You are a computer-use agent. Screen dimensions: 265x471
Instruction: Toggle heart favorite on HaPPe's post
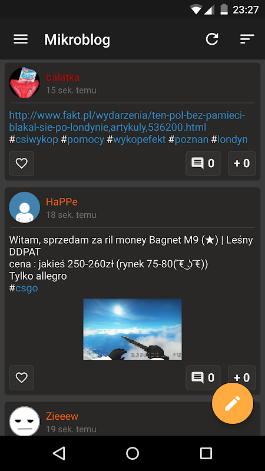[x=22, y=377]
